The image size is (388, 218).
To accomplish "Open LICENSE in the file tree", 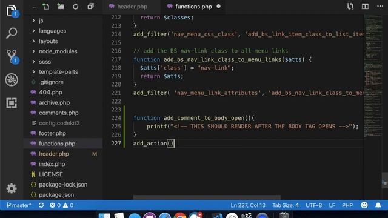I will [51, 174].
